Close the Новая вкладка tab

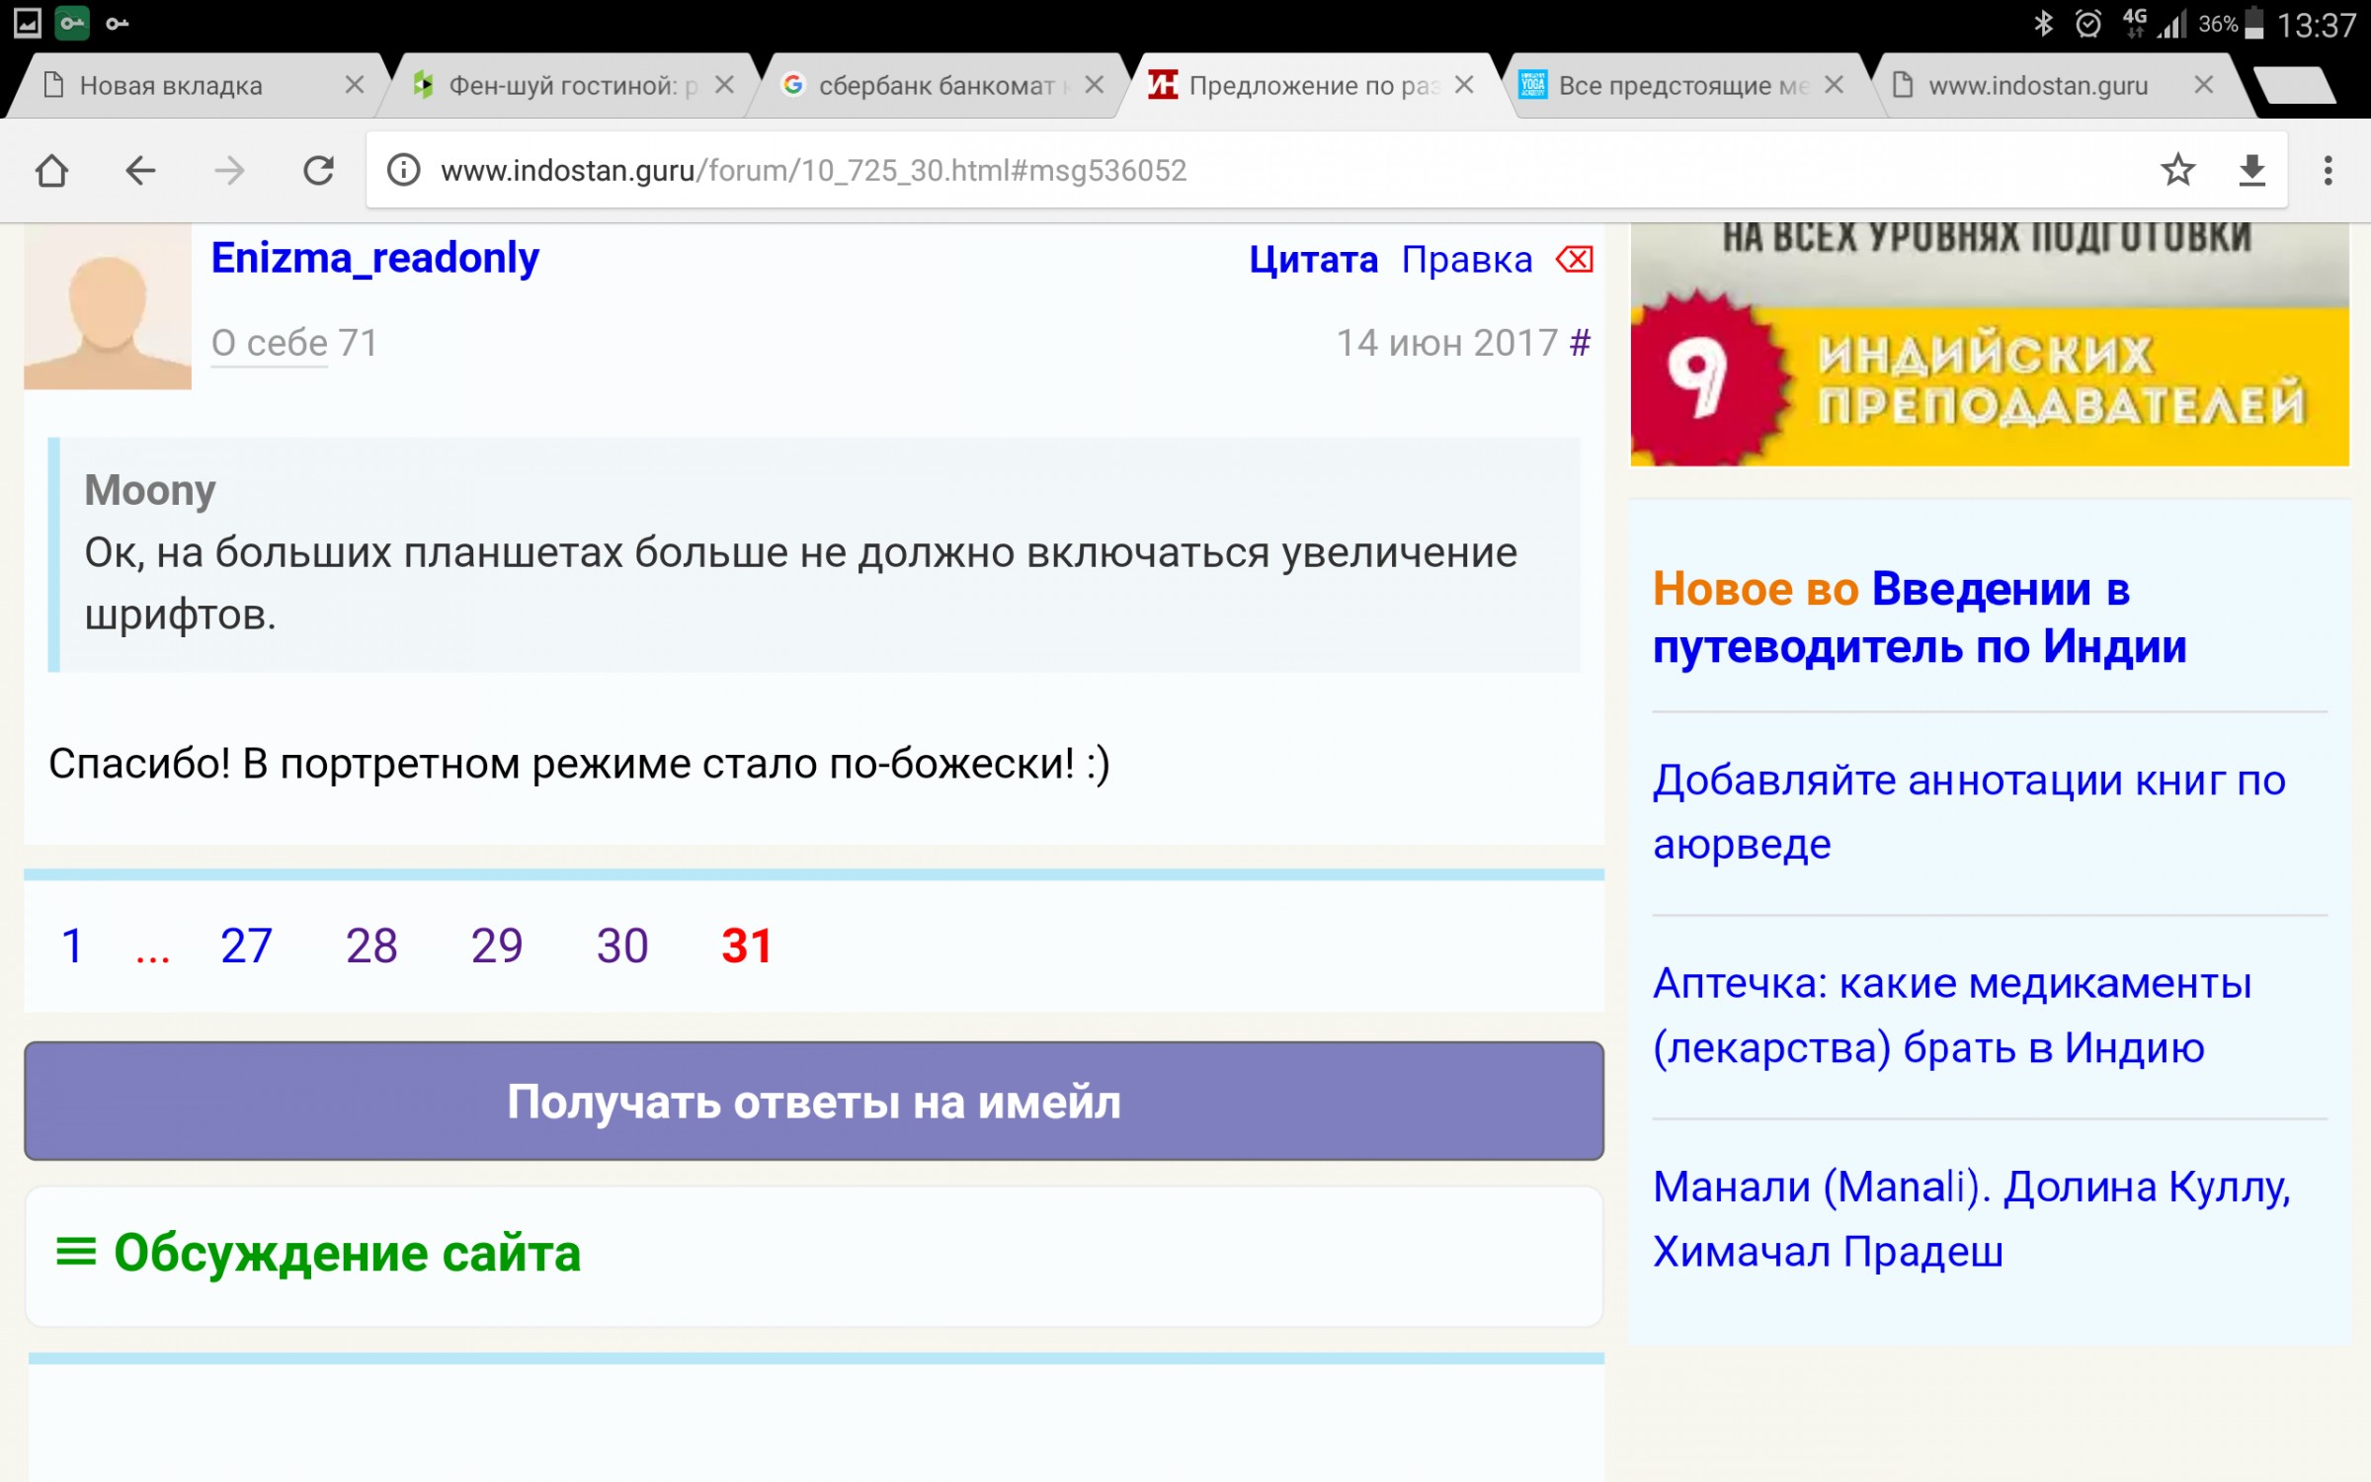pos(354,86)
